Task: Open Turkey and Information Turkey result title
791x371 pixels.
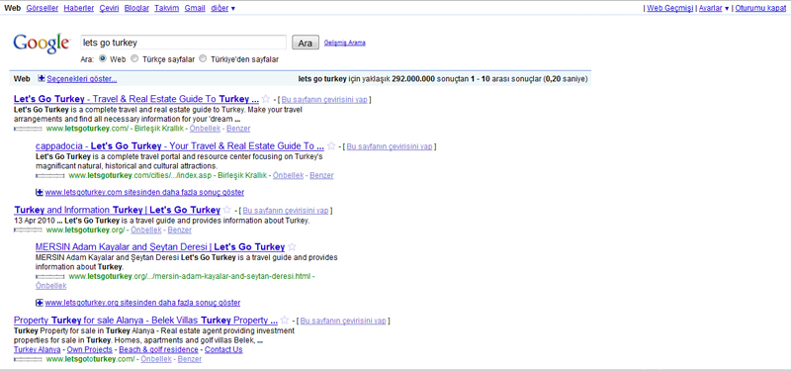Action: pos(117,210)
